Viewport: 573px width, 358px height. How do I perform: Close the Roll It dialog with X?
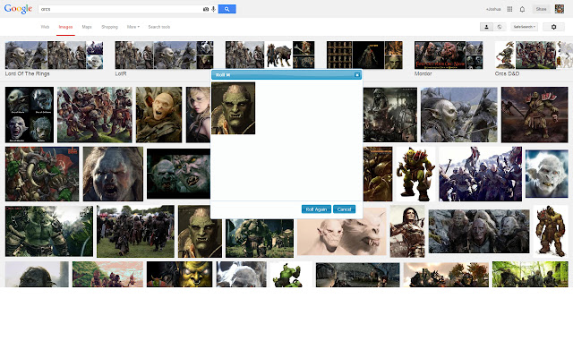357,75
